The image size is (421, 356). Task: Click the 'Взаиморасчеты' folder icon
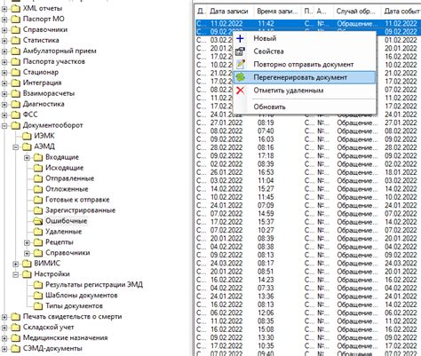[x=15, y=93]
